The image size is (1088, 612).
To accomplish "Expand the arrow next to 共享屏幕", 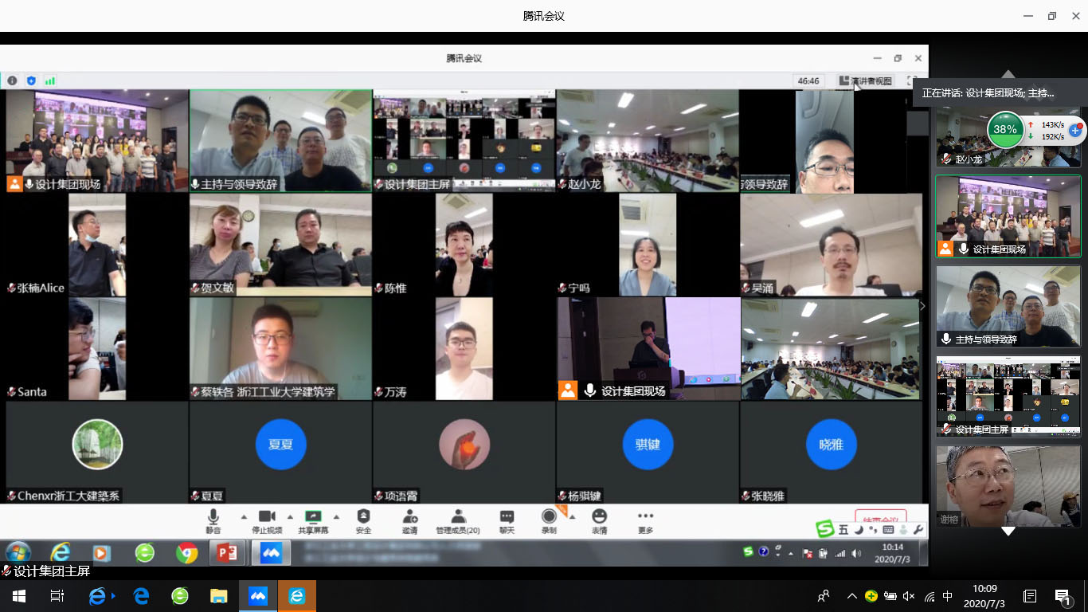I will [336, 516].
